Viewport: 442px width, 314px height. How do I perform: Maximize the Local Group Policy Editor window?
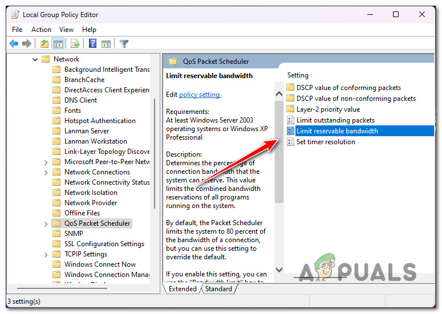pos(396,14)
